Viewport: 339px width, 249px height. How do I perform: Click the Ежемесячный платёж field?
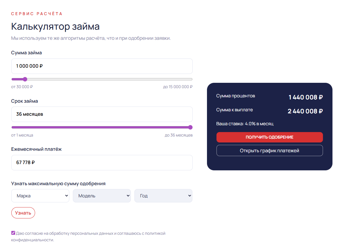tap(102, 163)
